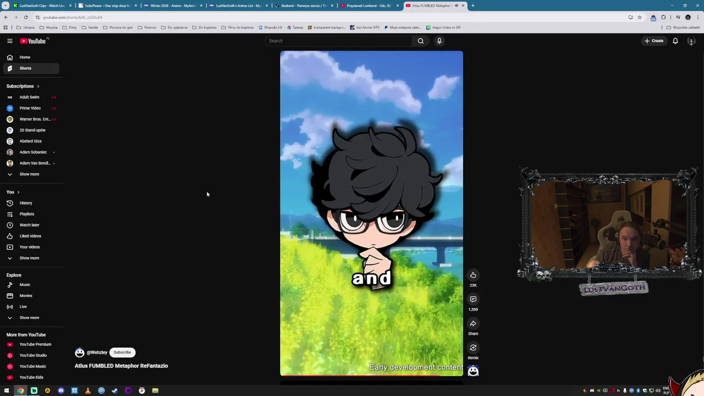Viewport: 704px width, 396px height.
Task: Open Movies under Explore
Action: coord(31,296)
